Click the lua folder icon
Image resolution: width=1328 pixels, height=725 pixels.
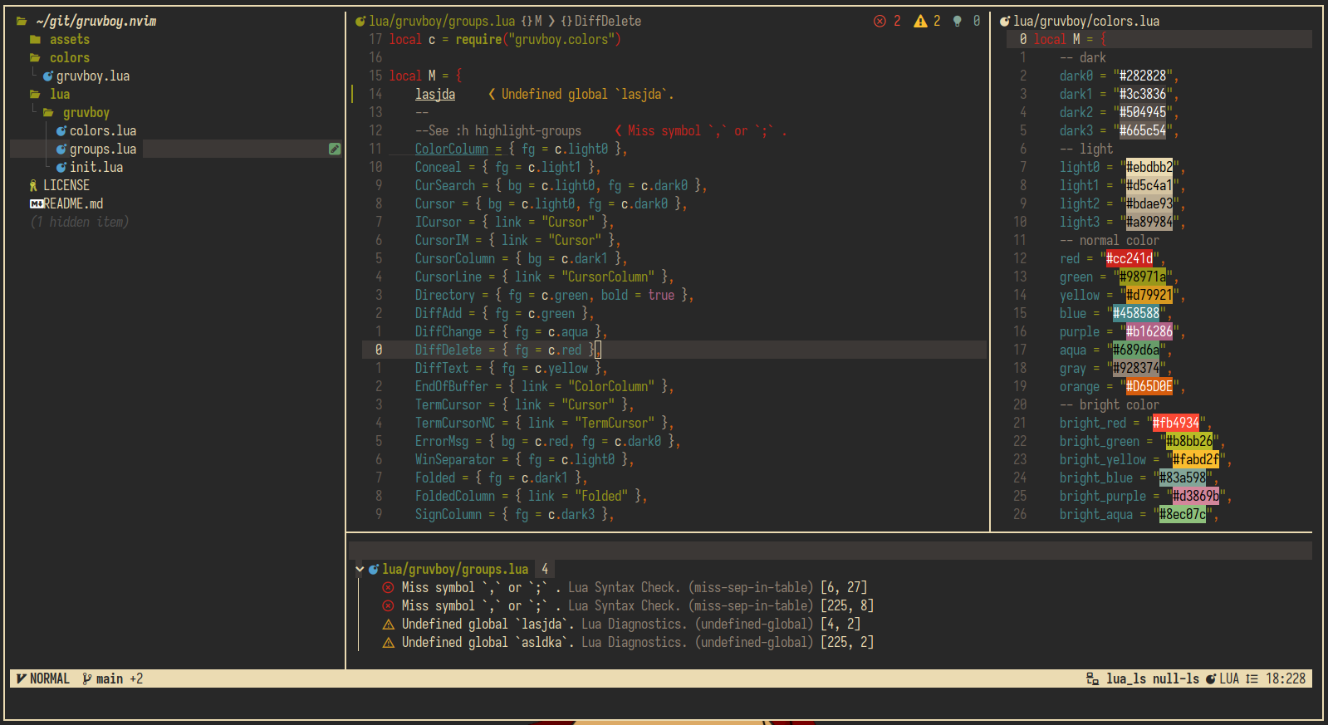[x=35, y=95]
